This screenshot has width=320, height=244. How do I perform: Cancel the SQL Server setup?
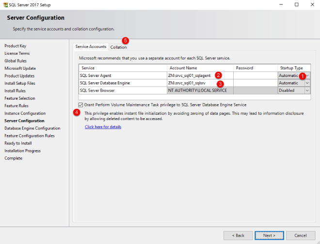(301, 235)
